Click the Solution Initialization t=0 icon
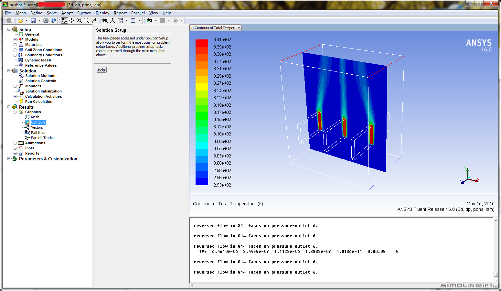 pos(21,91)
